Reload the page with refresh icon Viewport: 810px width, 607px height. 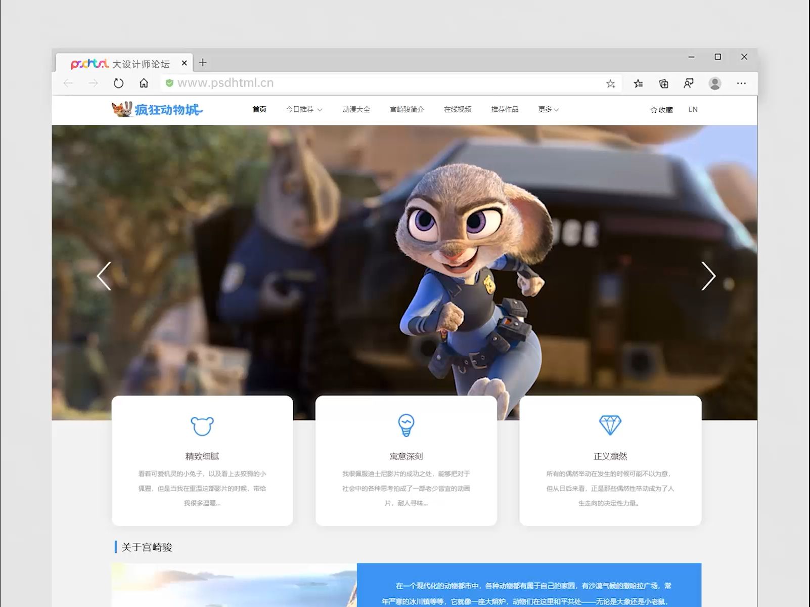(118, 83)
